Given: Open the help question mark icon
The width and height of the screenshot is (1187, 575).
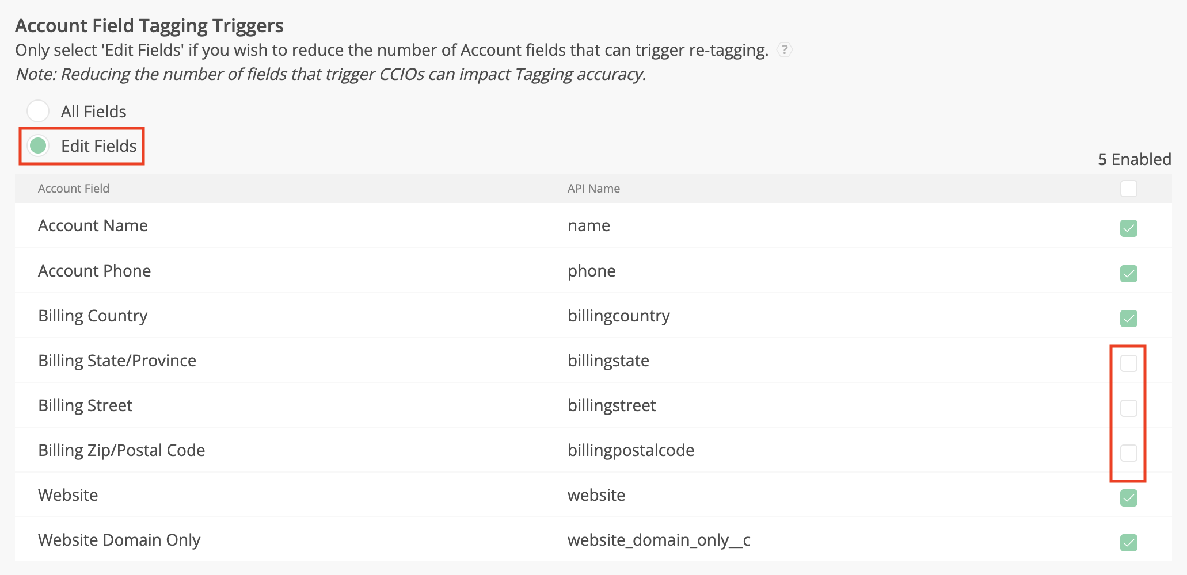Looking at the screenshot, I should coord(784,50).
